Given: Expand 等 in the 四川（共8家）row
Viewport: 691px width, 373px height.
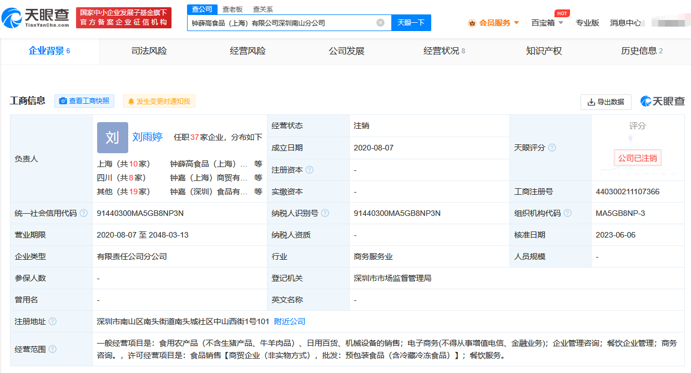Looking at the screenshot, I should 258,178.
